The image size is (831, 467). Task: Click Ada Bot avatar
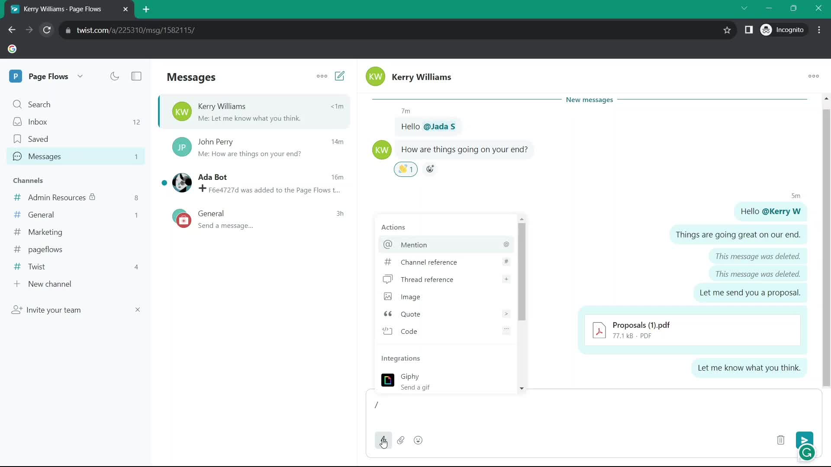pos(182,183)
